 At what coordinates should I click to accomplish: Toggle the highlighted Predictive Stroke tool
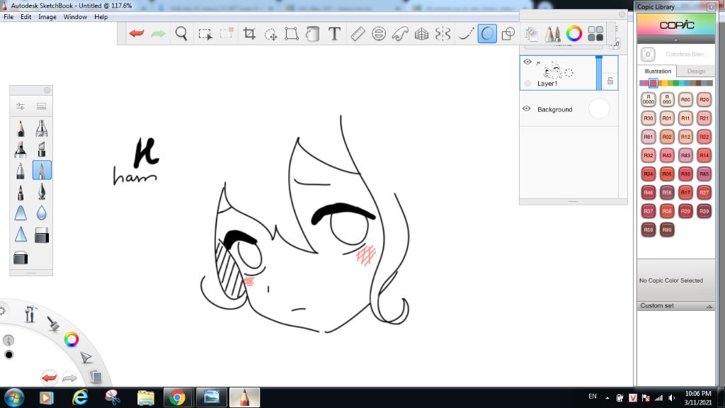(487, 34)
